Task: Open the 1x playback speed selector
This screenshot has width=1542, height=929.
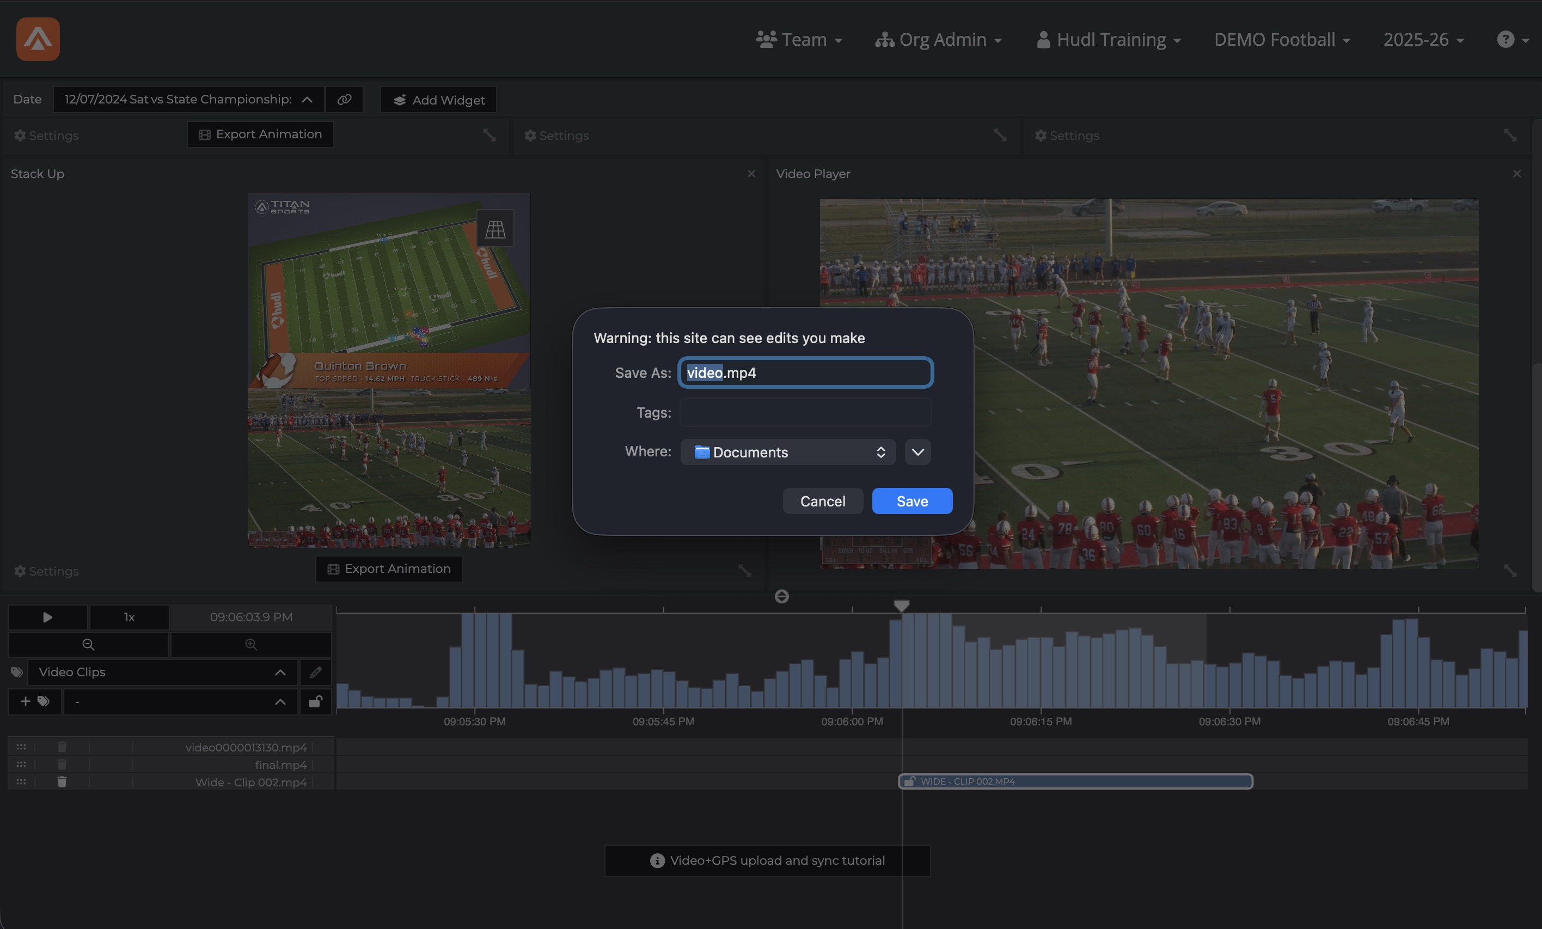Action: pos(129,618)
